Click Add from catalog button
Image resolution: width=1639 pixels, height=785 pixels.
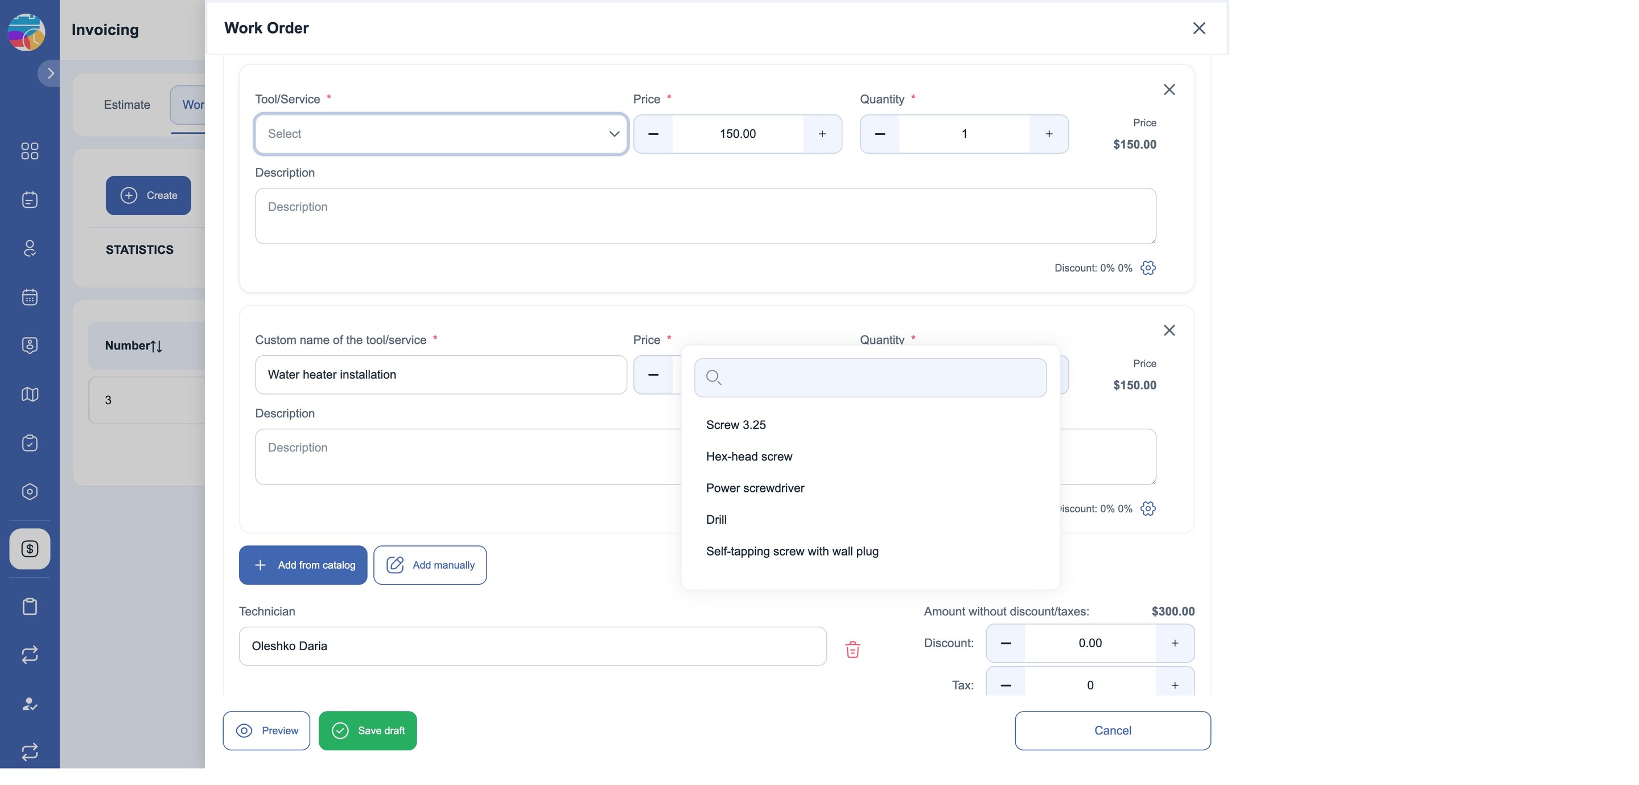point(303,565)
